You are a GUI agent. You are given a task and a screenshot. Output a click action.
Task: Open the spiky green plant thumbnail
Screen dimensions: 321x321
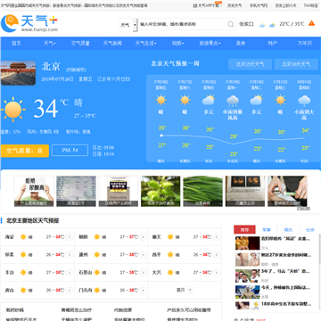tap(160, 191)
